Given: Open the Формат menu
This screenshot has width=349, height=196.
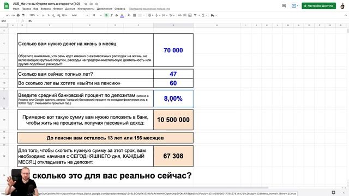Looking at the screenshot, I should (x=58, y=9).
